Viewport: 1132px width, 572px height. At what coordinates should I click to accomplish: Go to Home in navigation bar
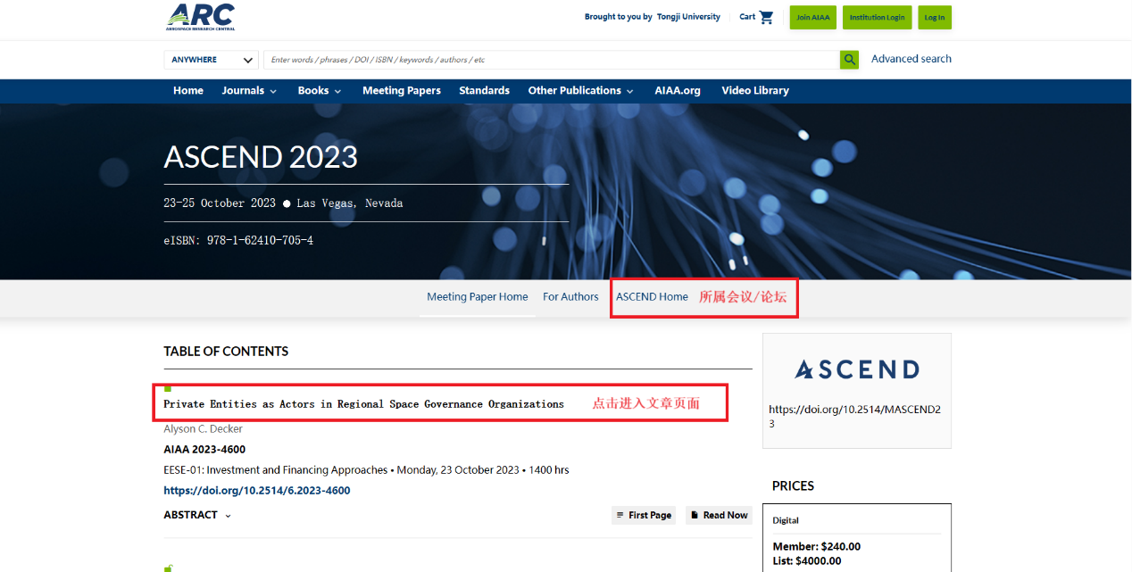pyautogui.click(x=188, y=91)
